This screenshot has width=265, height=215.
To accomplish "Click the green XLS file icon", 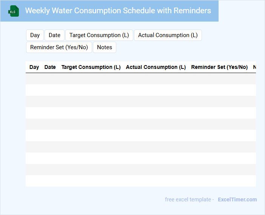I will point(14,11).
